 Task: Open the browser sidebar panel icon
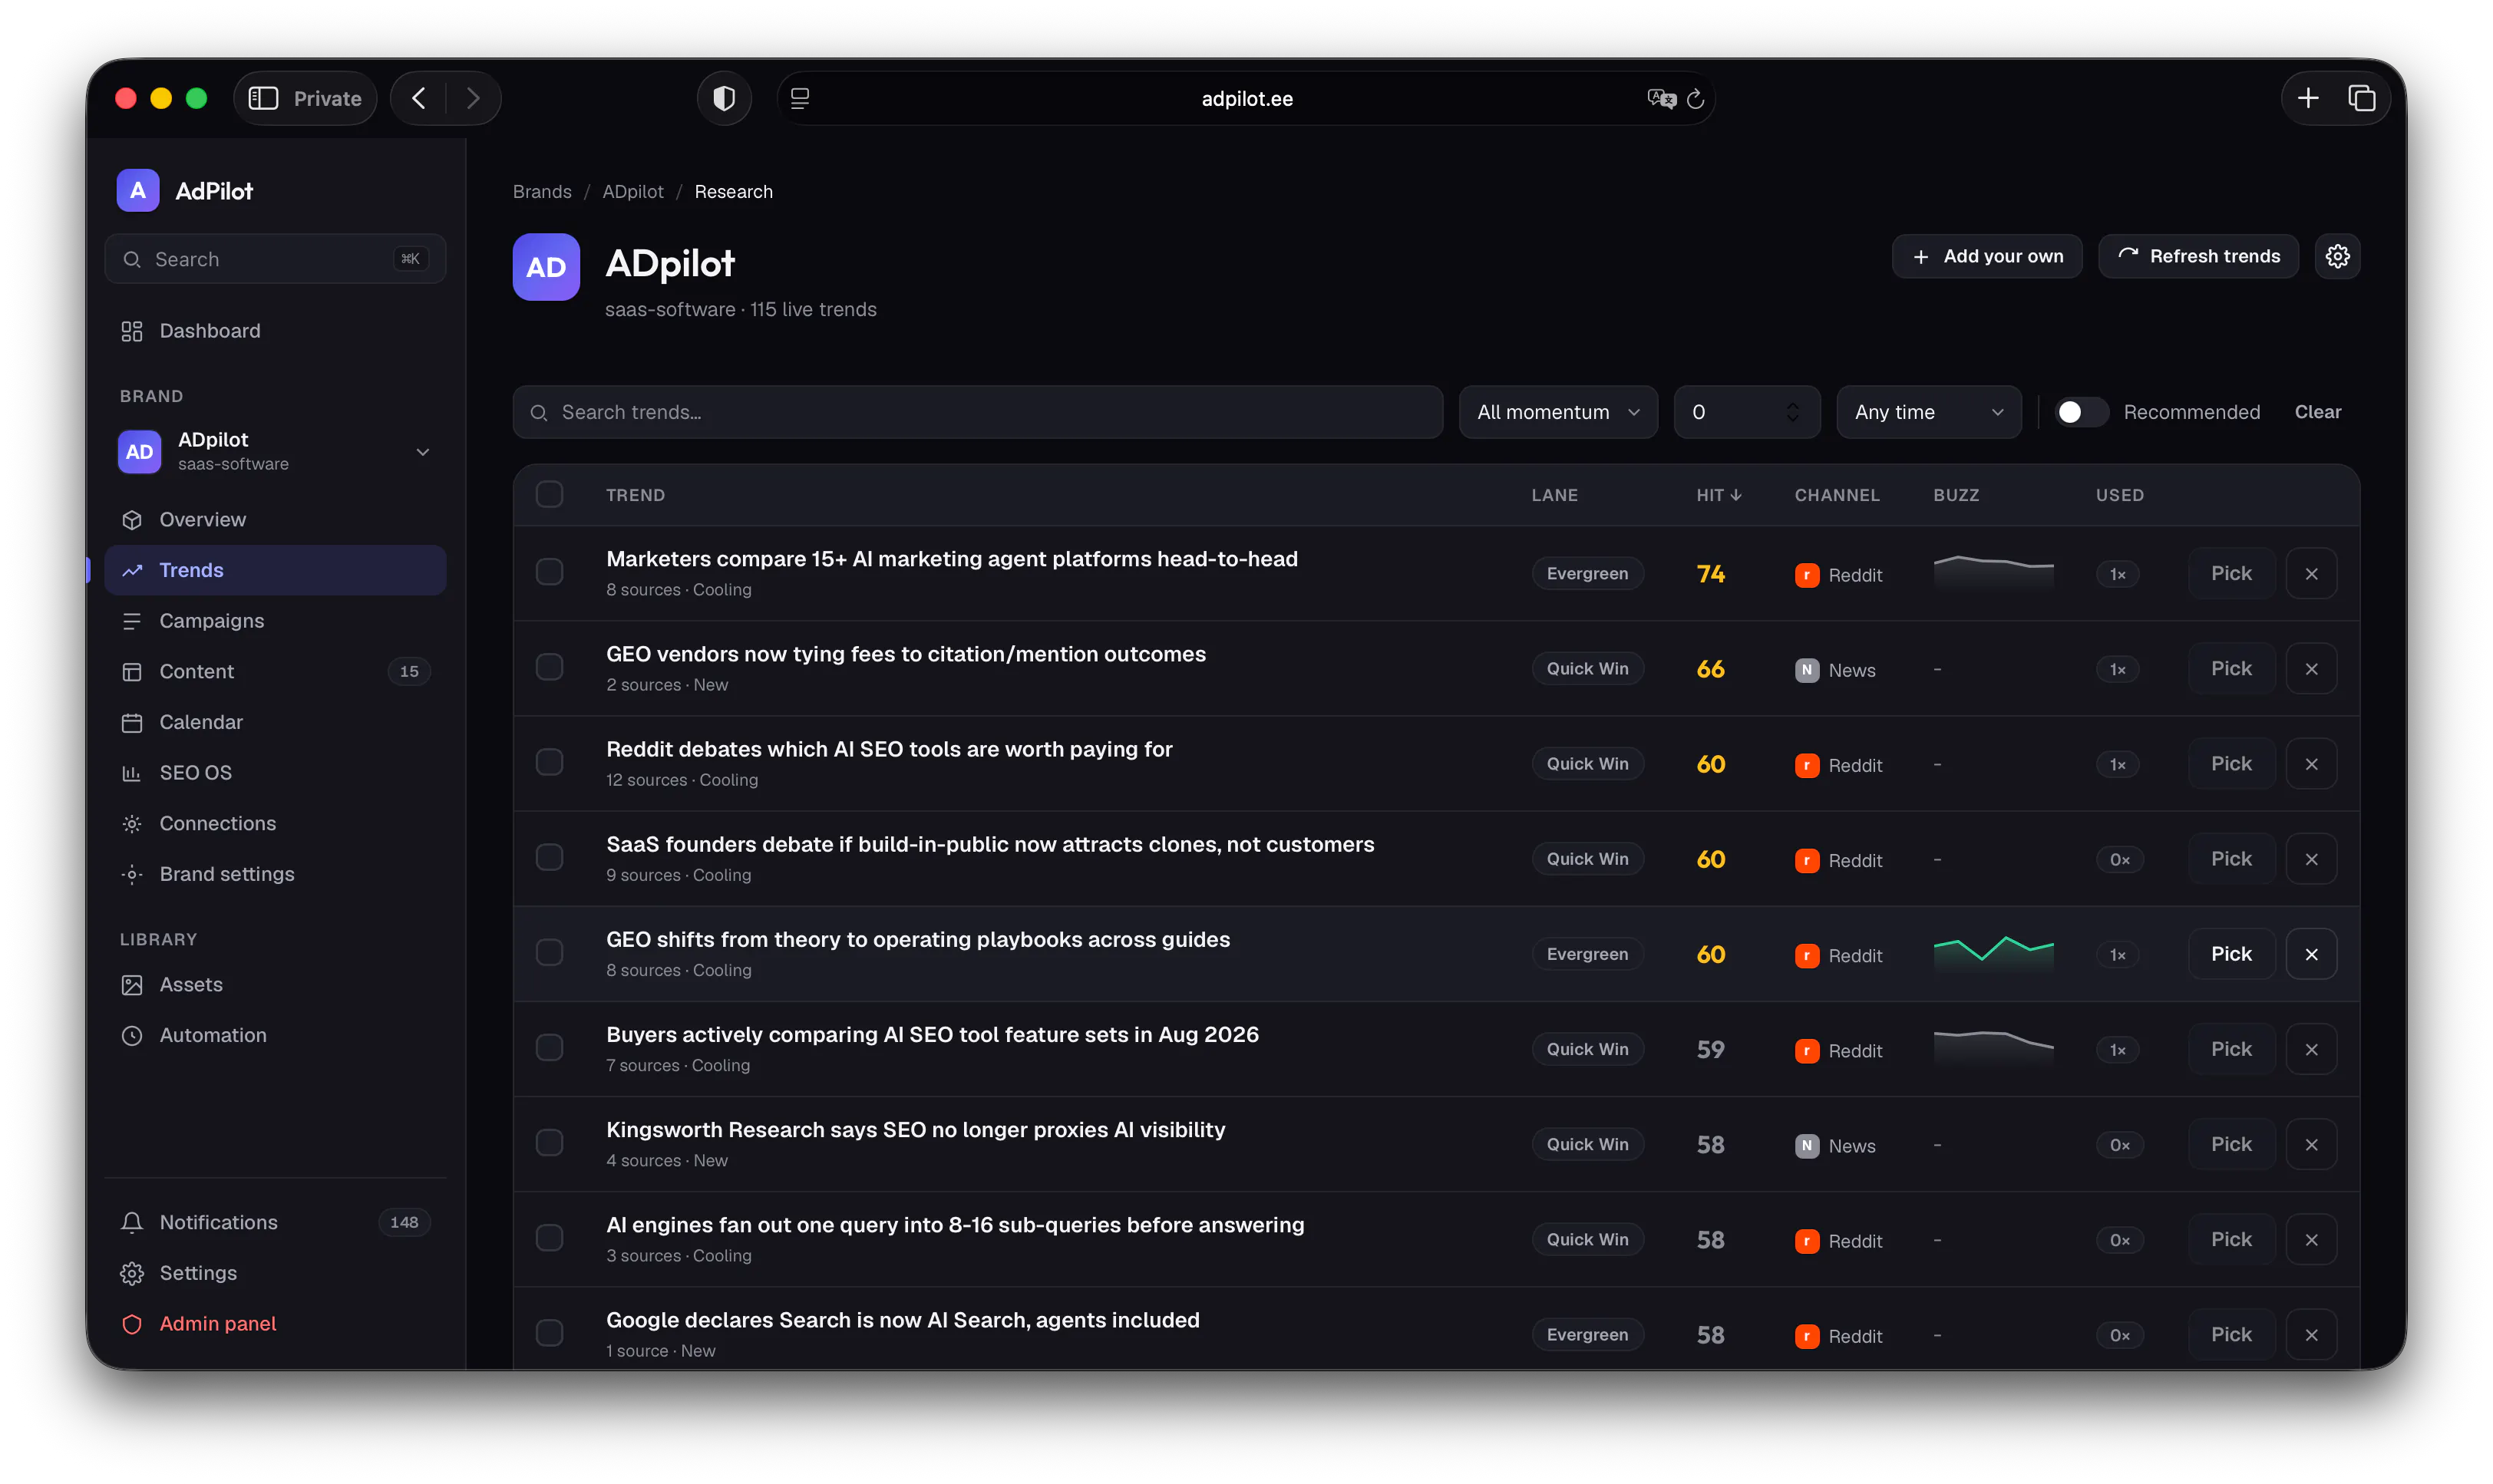[263, 98]
